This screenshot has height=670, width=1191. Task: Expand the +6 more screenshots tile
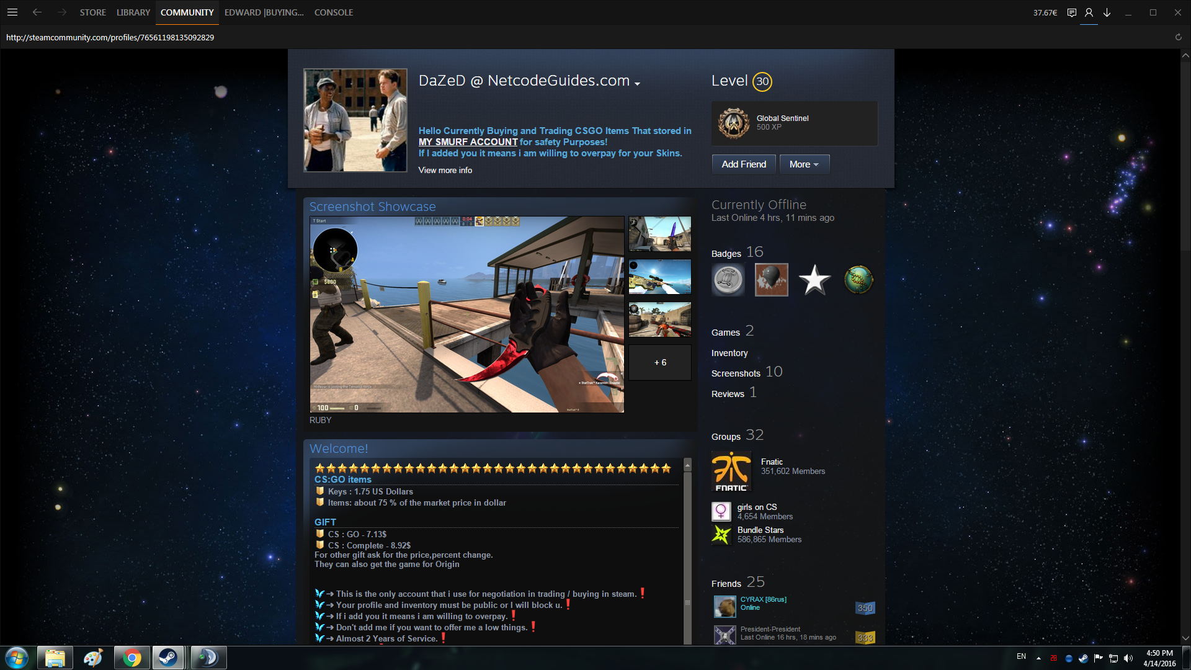pyautogui.click(x=660, y=363)
